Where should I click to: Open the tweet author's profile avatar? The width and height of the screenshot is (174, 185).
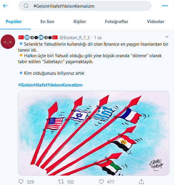[8, 42]
